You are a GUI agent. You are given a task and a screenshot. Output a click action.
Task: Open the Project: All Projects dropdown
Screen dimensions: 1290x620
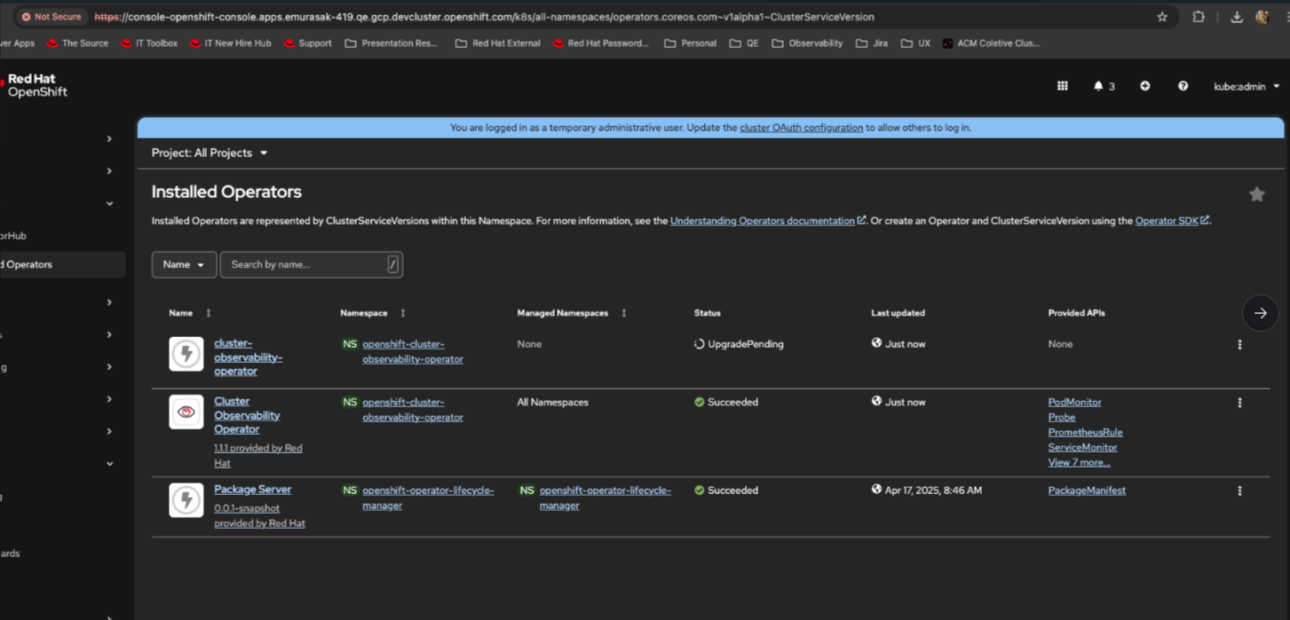pos(210,153)
